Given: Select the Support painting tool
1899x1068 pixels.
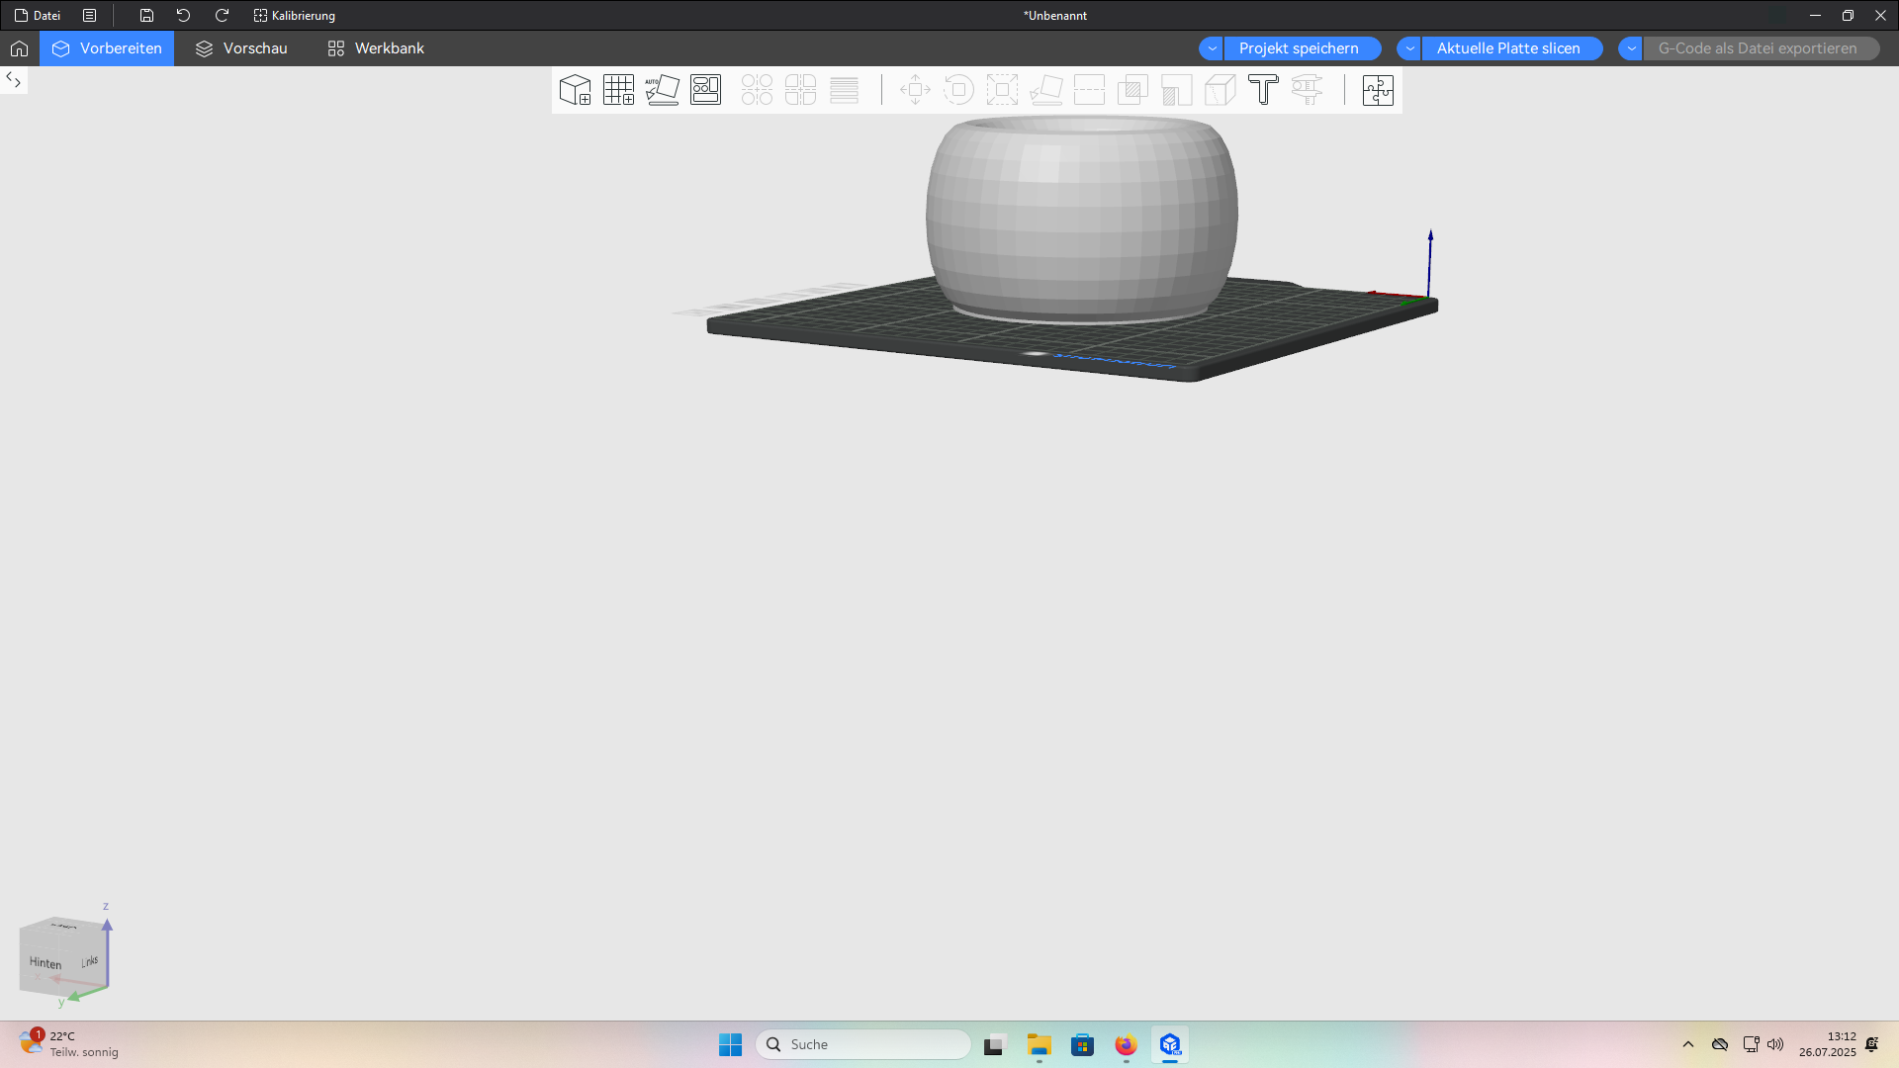Looking at the screenshot, I should [1176, 90].
